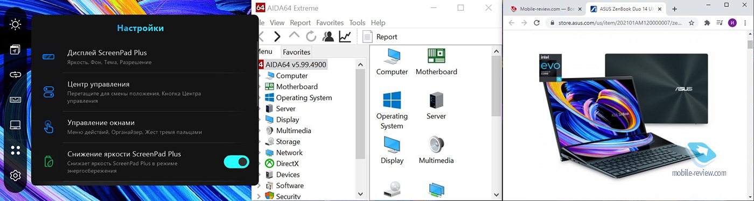Click the laptop icon in ScreenPad sidebar

[15, 125]
